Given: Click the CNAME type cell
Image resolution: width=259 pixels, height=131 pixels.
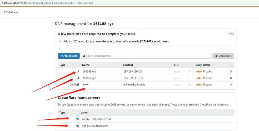Looking at the screenshot, I should (x=74, y=85).
